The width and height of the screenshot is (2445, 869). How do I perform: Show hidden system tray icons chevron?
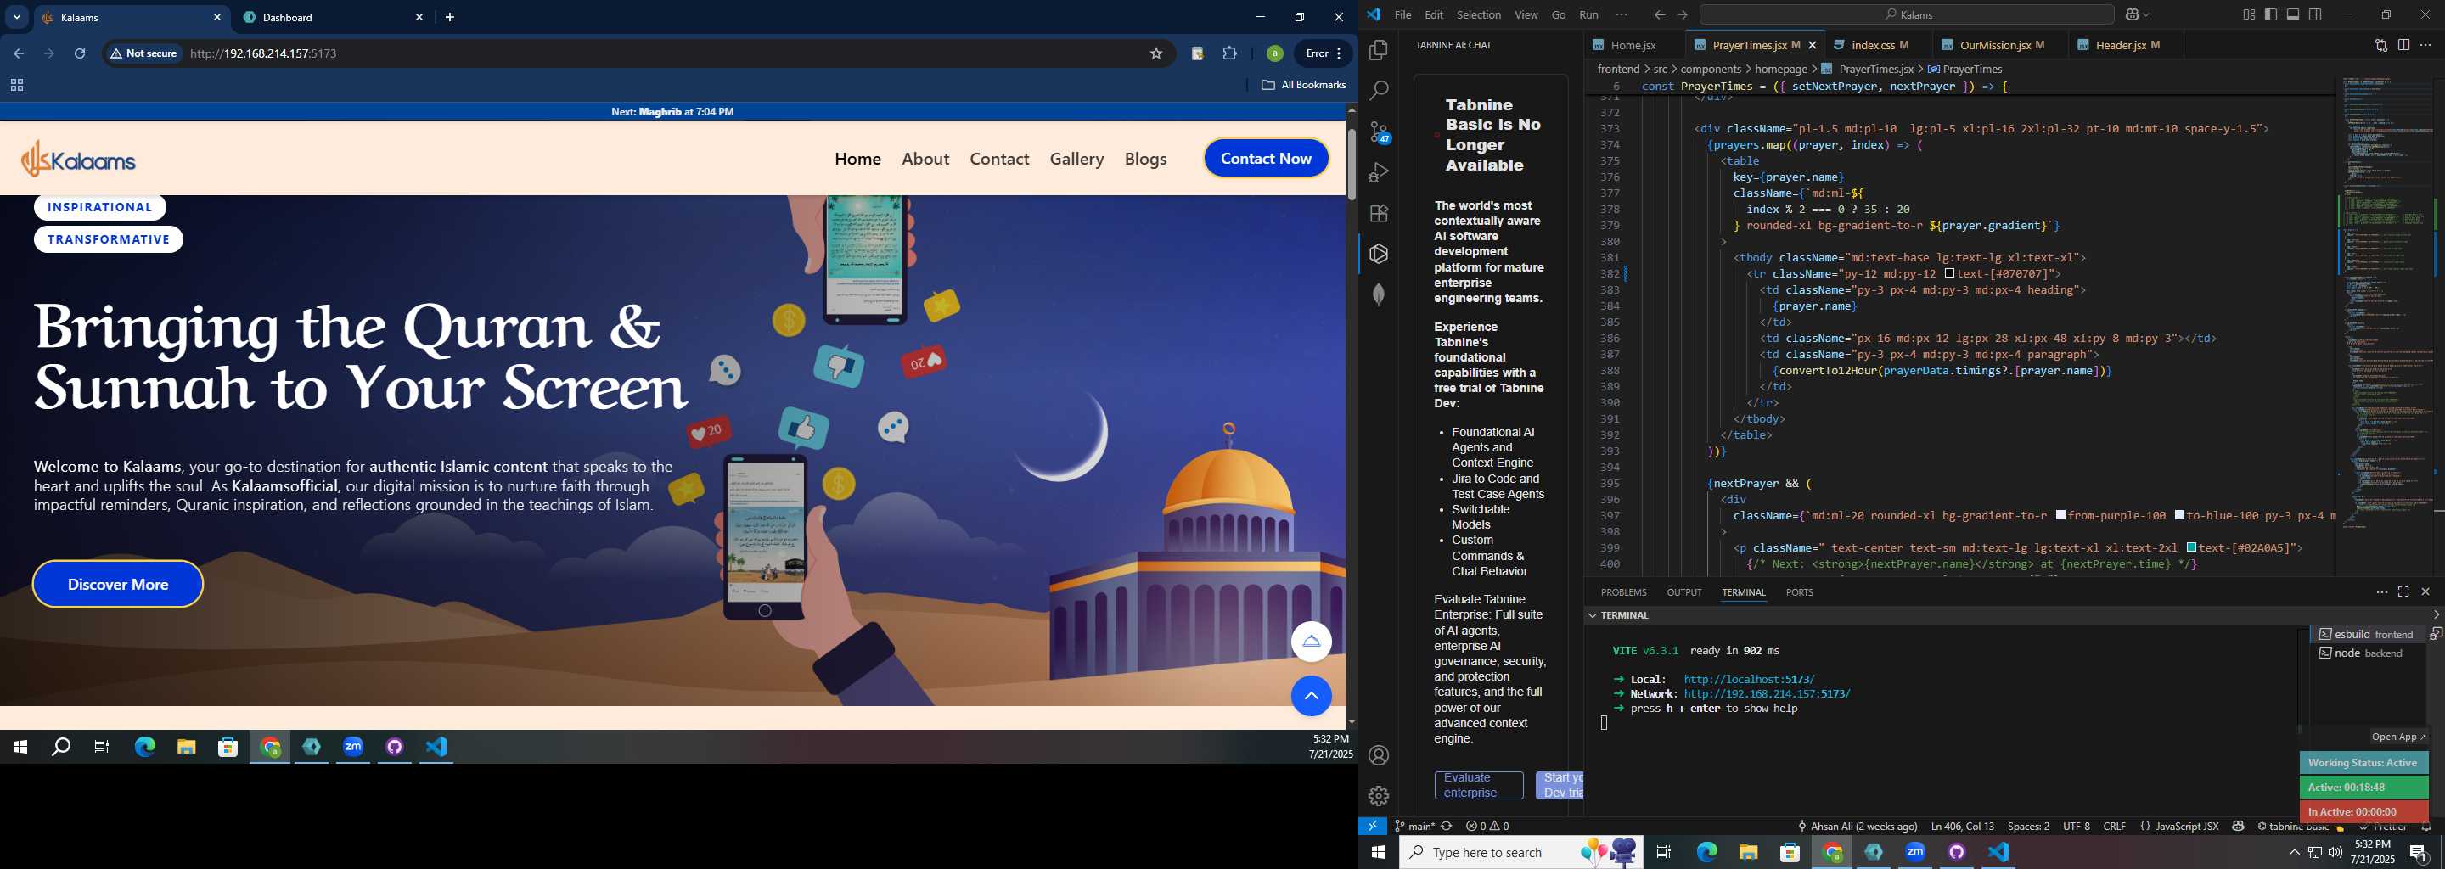click(x=2294, y=852)
